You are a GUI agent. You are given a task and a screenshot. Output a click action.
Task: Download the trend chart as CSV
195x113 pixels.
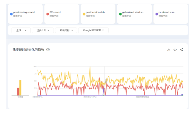(x=169, y=50)
